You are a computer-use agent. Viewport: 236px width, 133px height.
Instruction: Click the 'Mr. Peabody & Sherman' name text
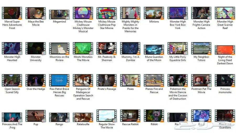pyautogui.click(x=107, y=59)
